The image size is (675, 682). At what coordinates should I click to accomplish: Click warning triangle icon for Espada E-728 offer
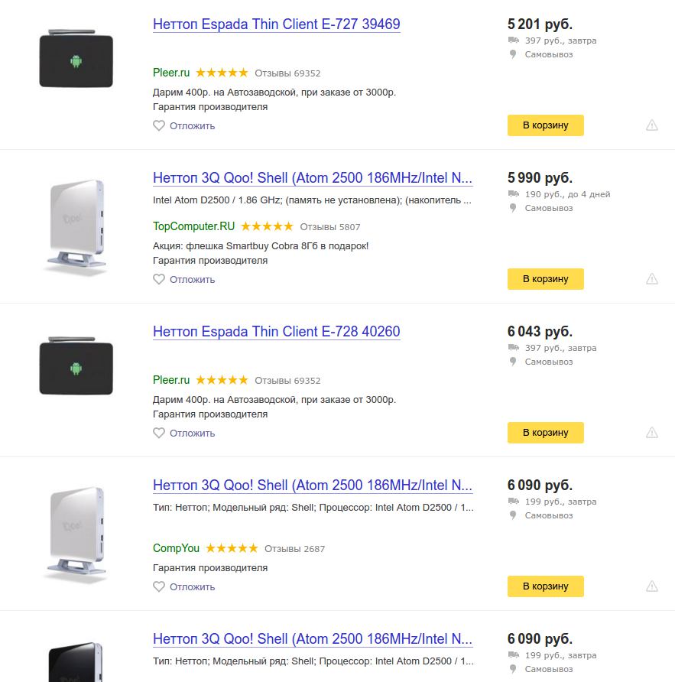point(651,433)
